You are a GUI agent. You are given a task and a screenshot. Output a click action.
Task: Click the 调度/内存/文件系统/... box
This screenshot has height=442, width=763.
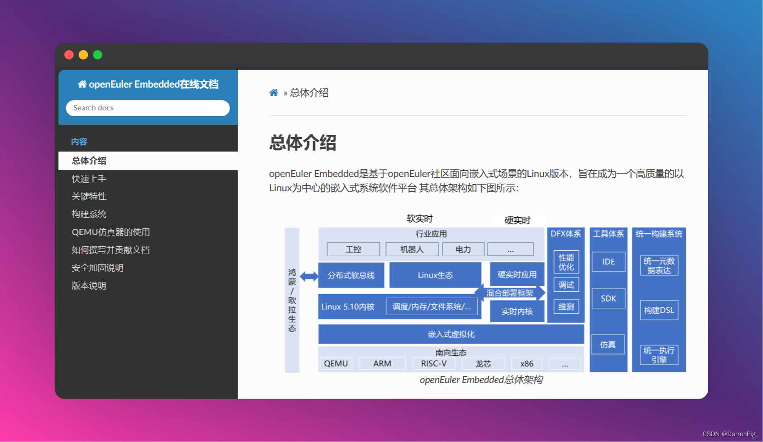click(x=432, y=307)
